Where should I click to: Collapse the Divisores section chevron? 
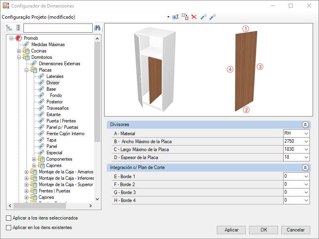tap(305, 124)
